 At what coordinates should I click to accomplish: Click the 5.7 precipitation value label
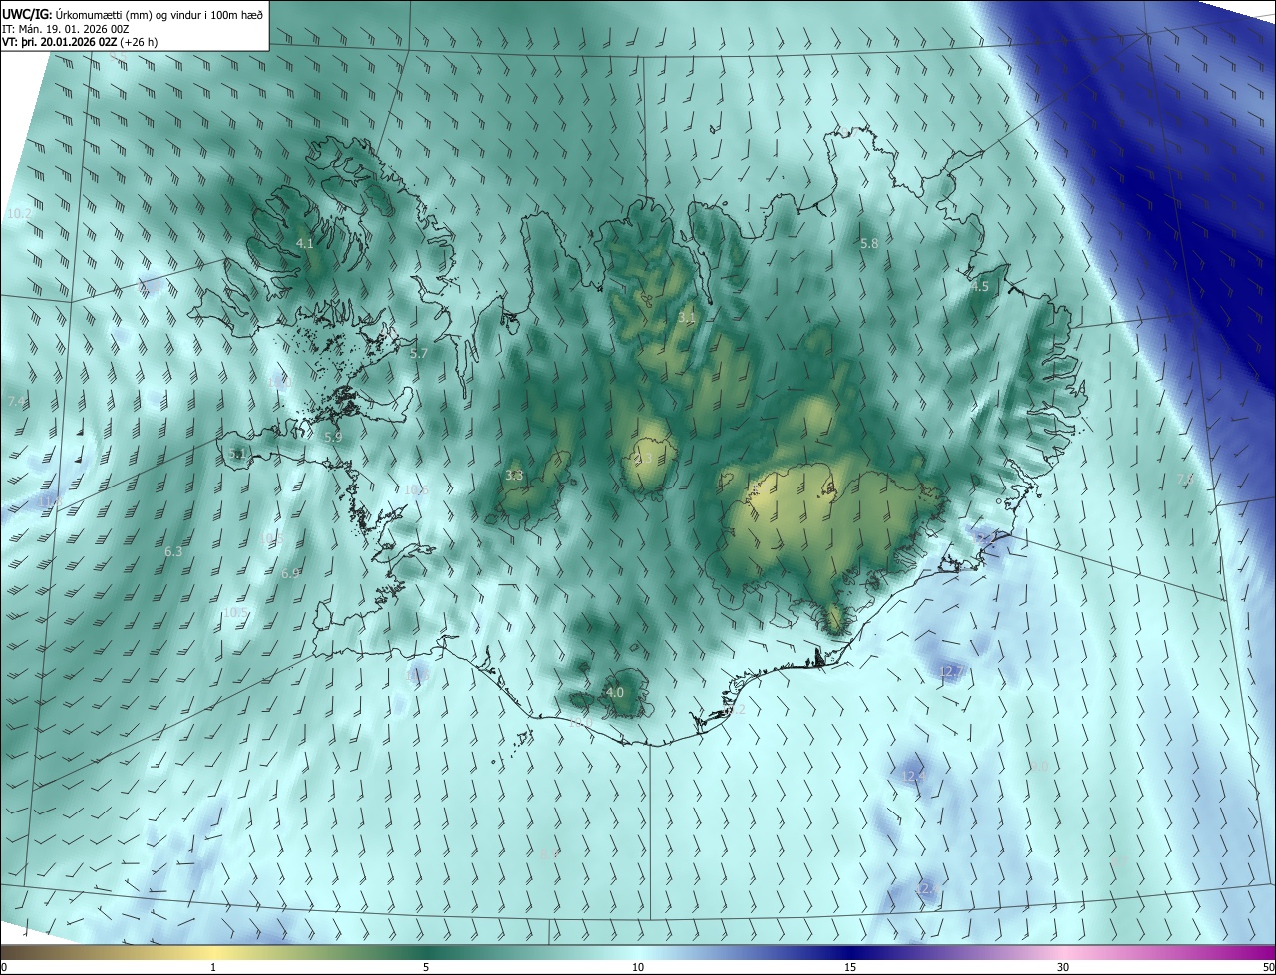[419, 353]
